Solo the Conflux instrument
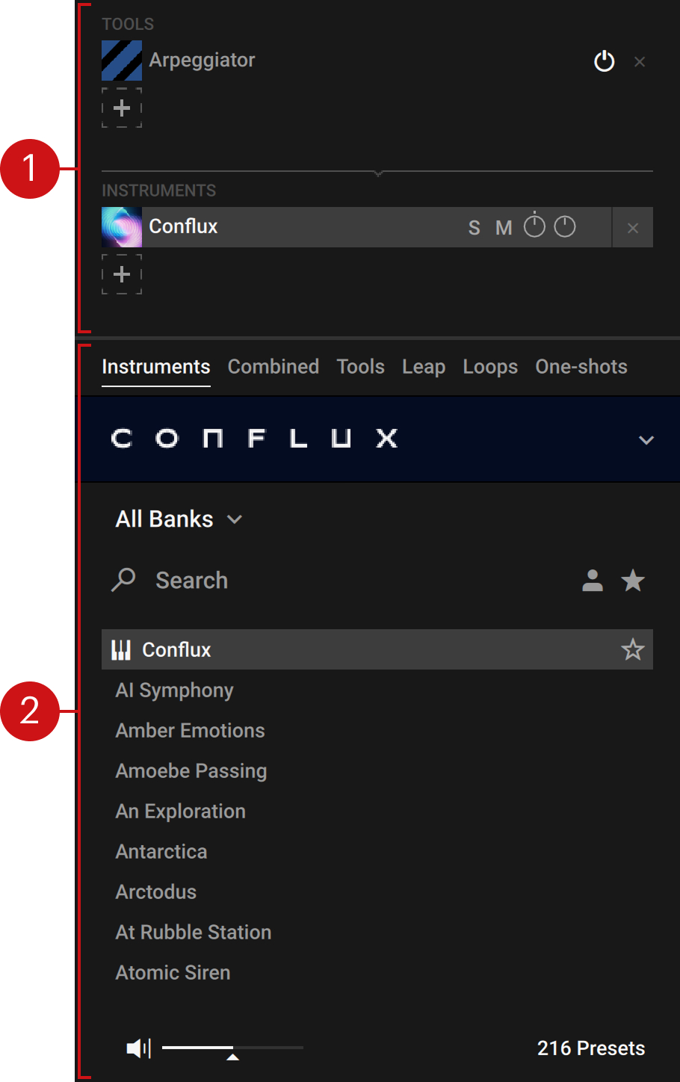680x1082 pixels. click(474, 228)
